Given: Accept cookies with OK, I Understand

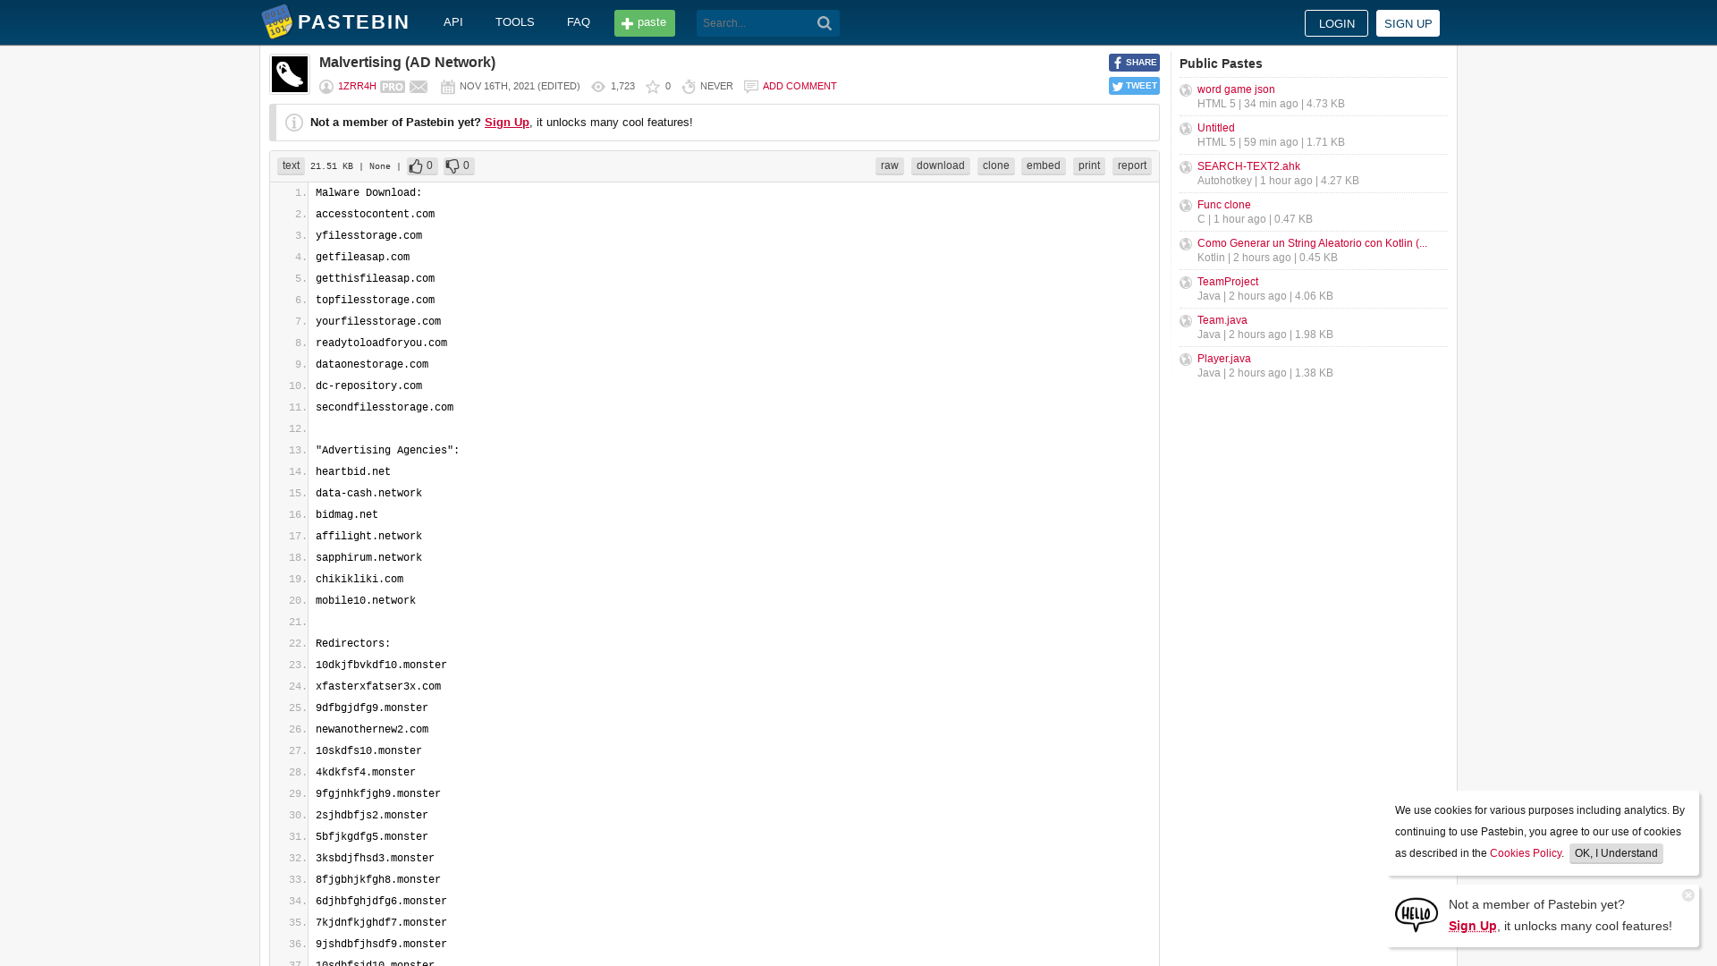Looking at the screenshot, I should click(1616, 853).
